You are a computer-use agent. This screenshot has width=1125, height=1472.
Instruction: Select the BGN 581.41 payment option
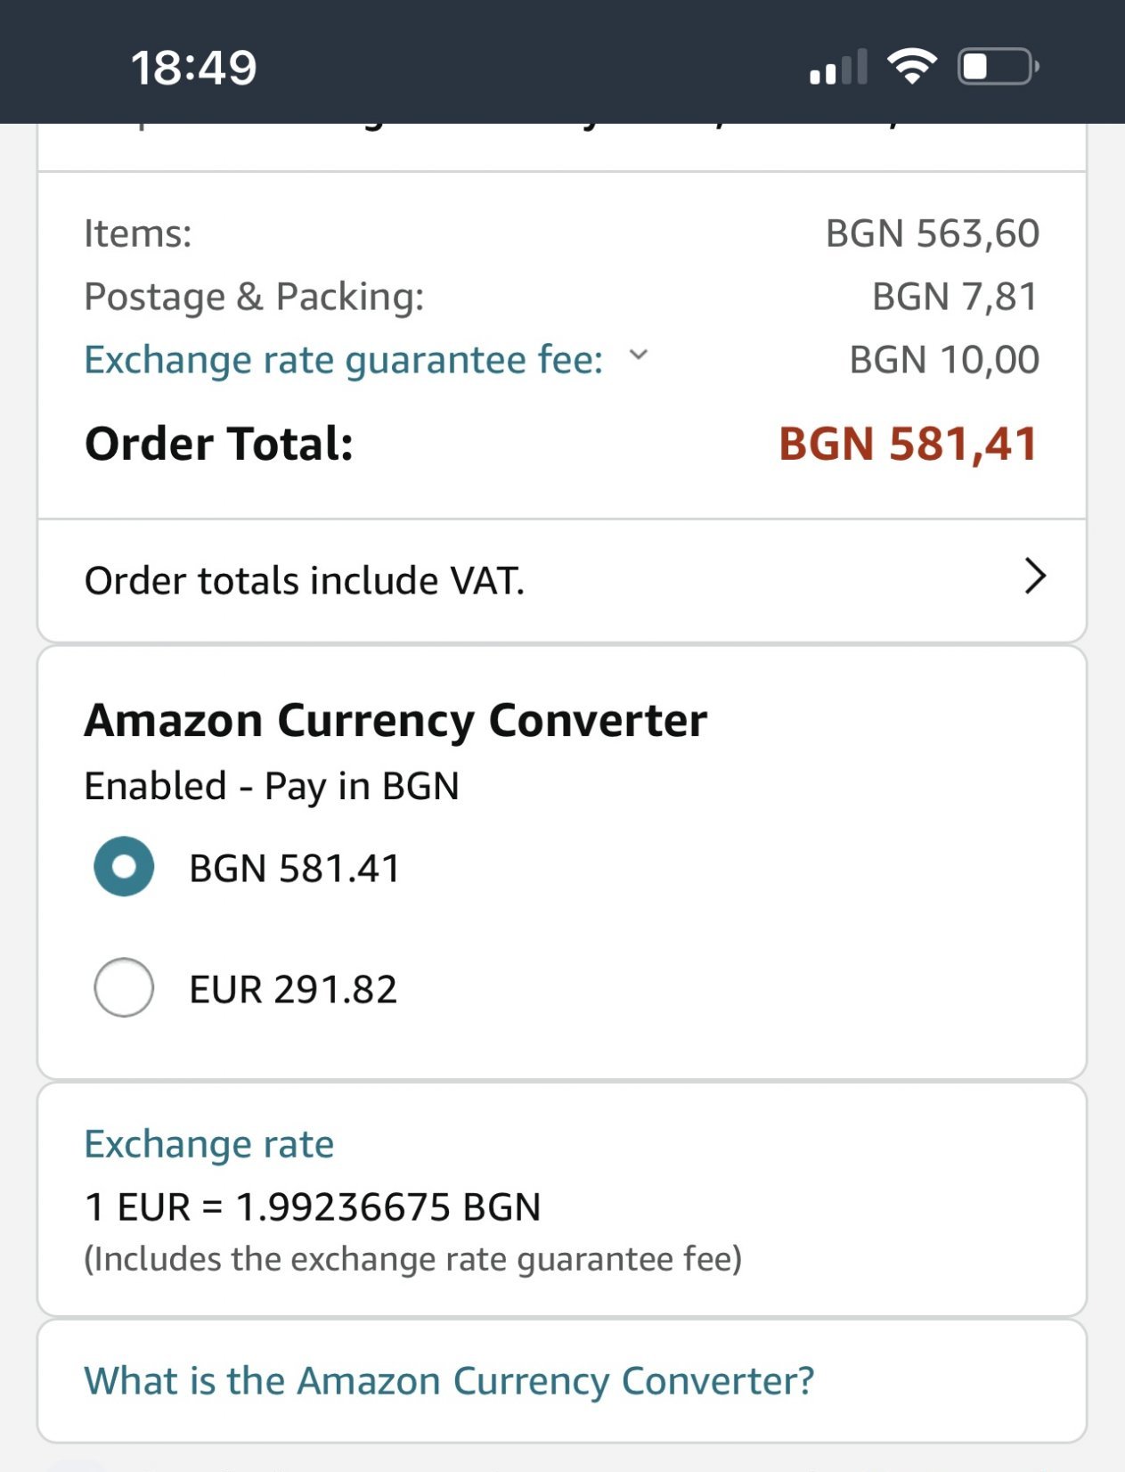[124, 867]
